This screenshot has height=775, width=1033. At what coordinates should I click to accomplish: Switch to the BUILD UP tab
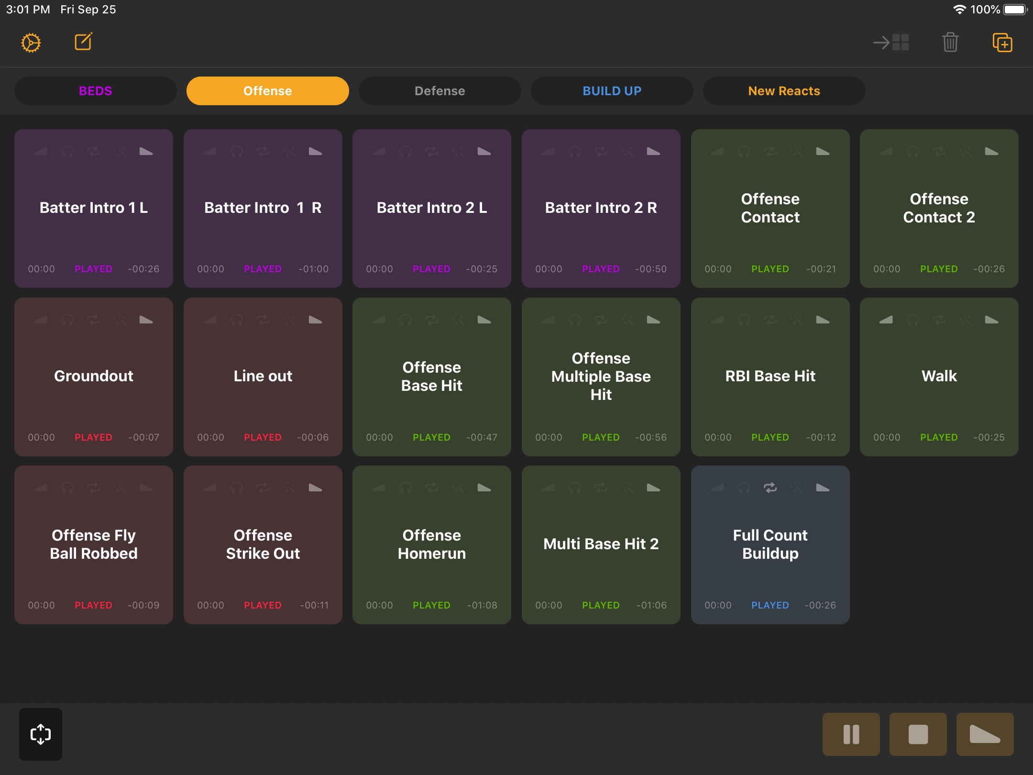click(x=612, y=91)
